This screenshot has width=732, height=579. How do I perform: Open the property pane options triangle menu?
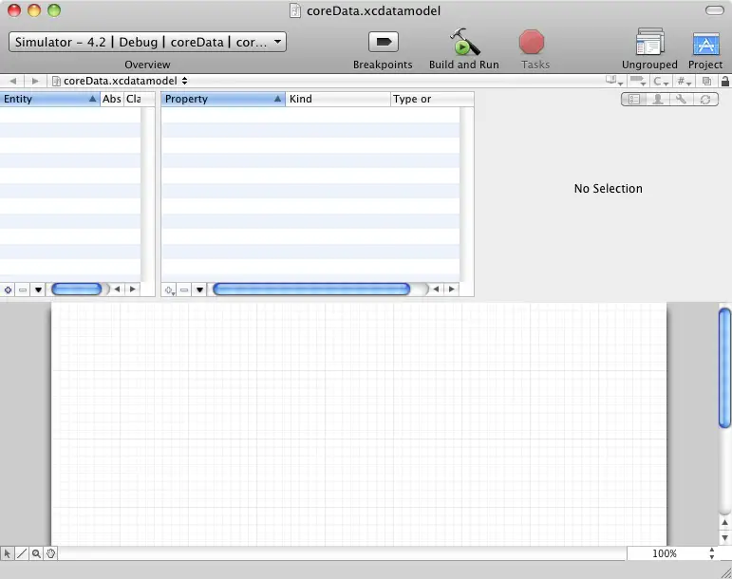point(199,289)
